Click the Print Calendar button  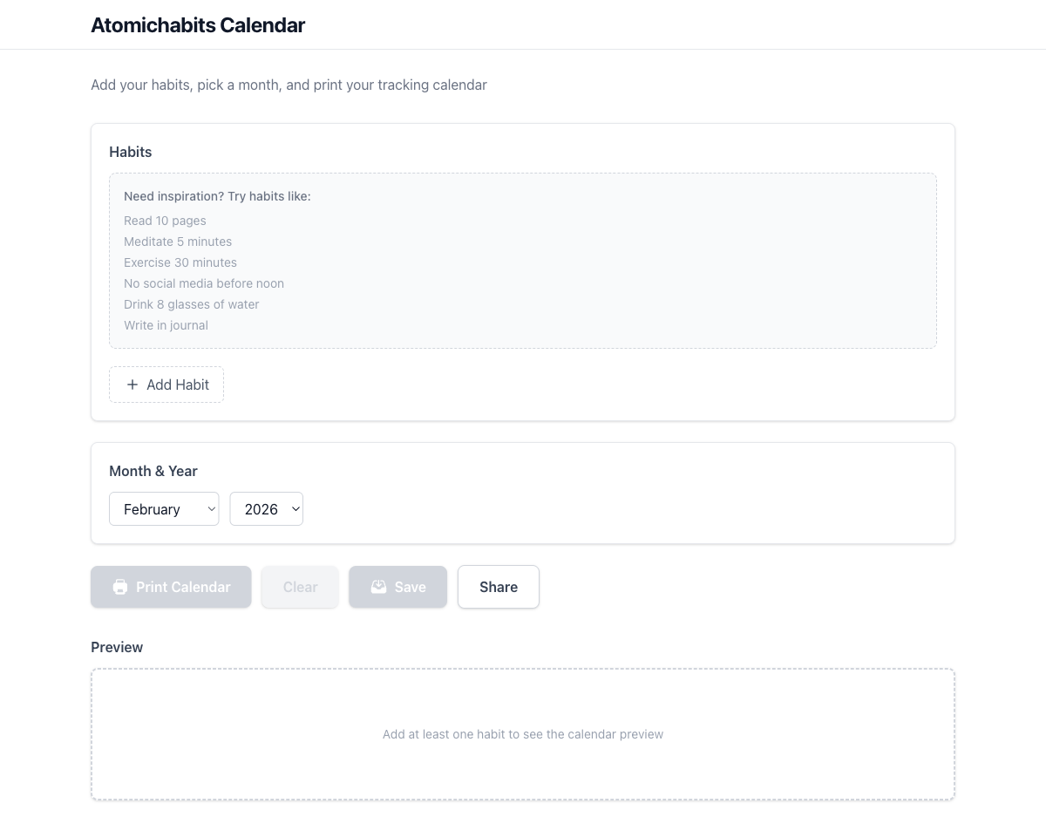(171, 587)
